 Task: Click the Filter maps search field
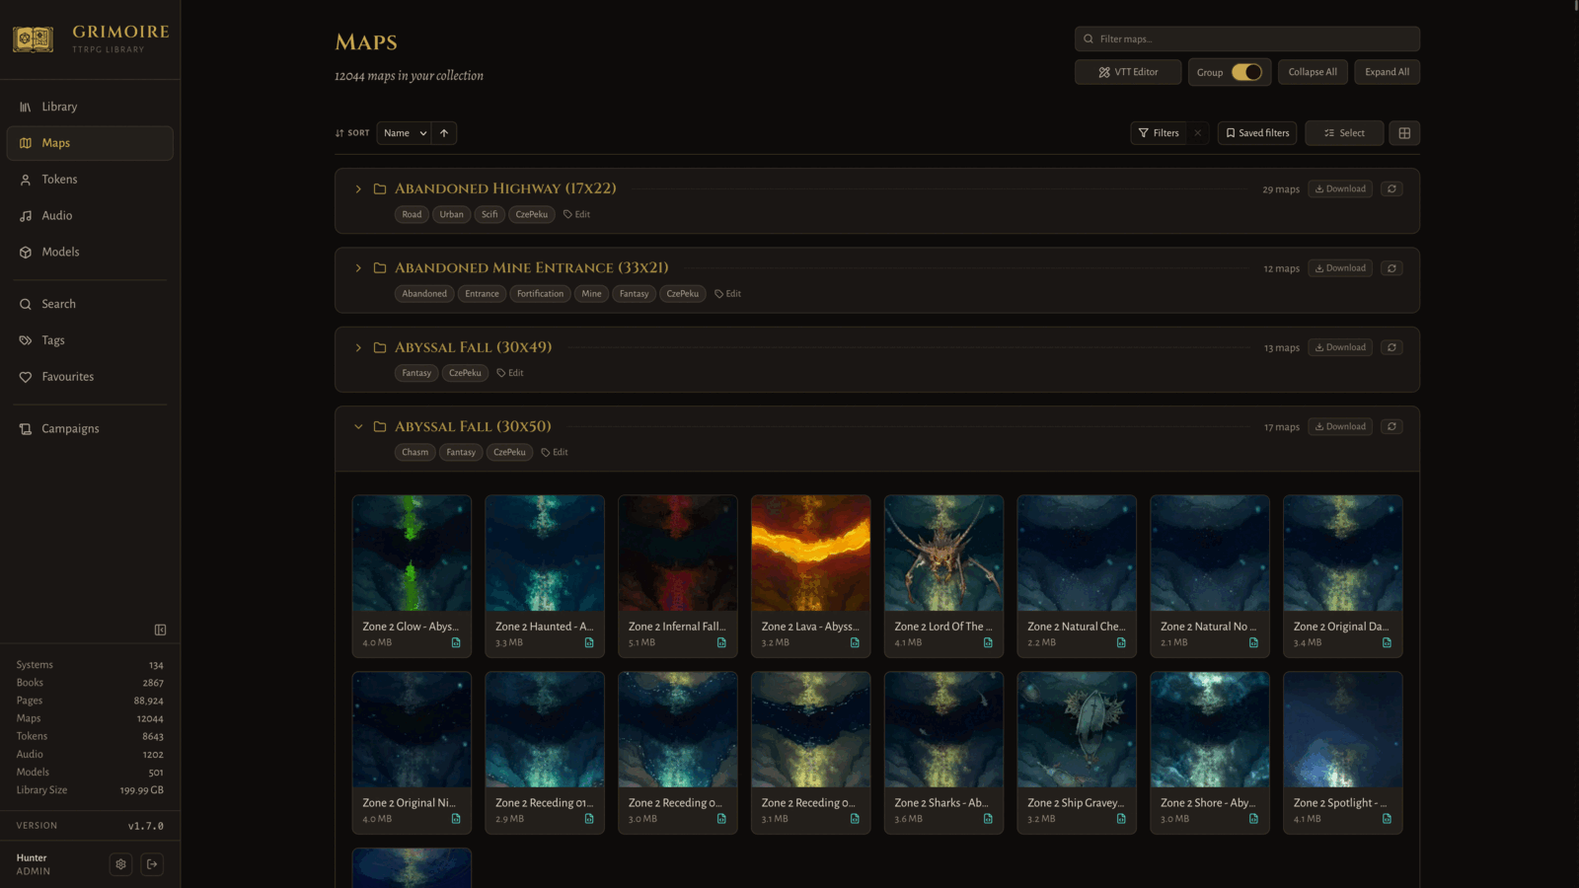1247,38
